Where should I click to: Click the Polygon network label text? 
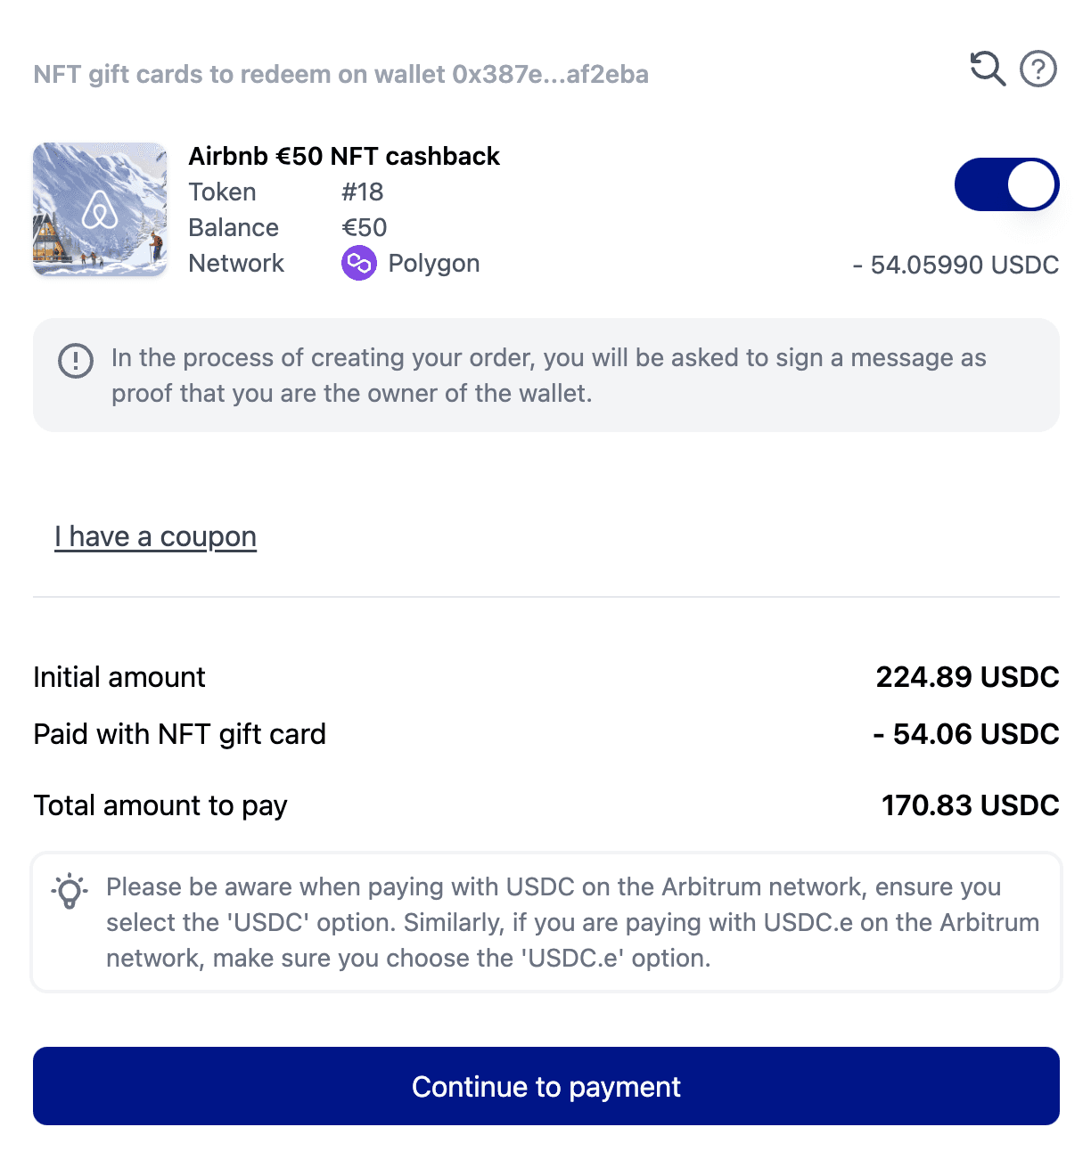433,264
